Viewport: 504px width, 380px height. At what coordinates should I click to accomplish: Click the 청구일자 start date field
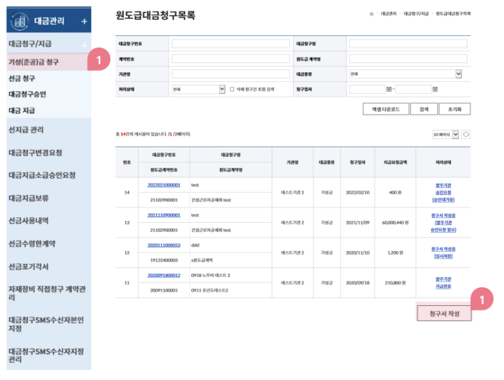point(367,89)
